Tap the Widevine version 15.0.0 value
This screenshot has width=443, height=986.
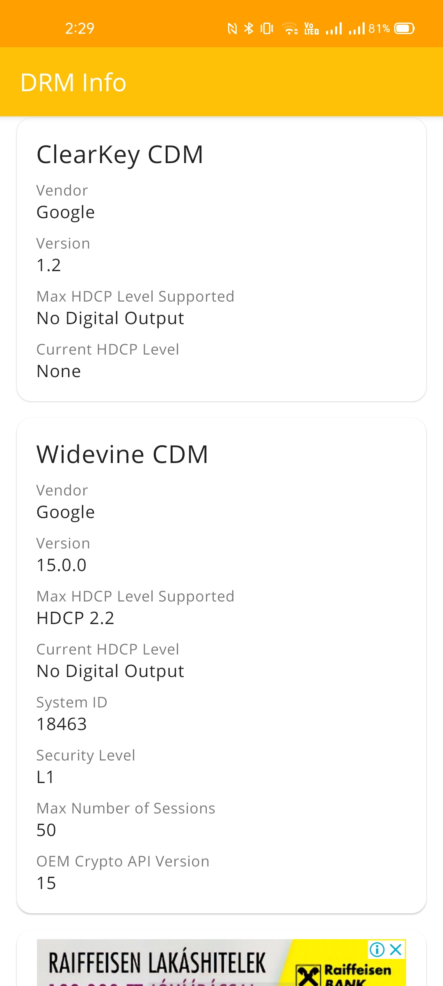click(62, 565)
